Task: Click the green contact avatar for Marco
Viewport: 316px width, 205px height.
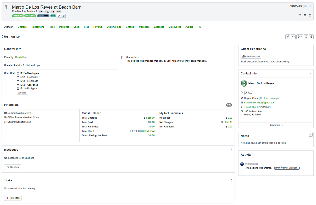Action: [x=244, y=83]
